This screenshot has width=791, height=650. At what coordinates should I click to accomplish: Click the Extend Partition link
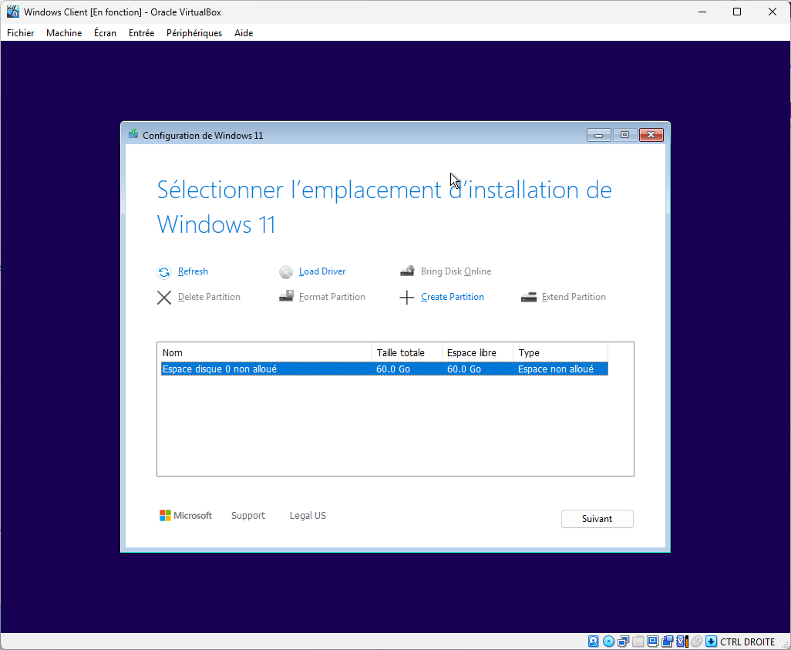click(x=574, y=297)
